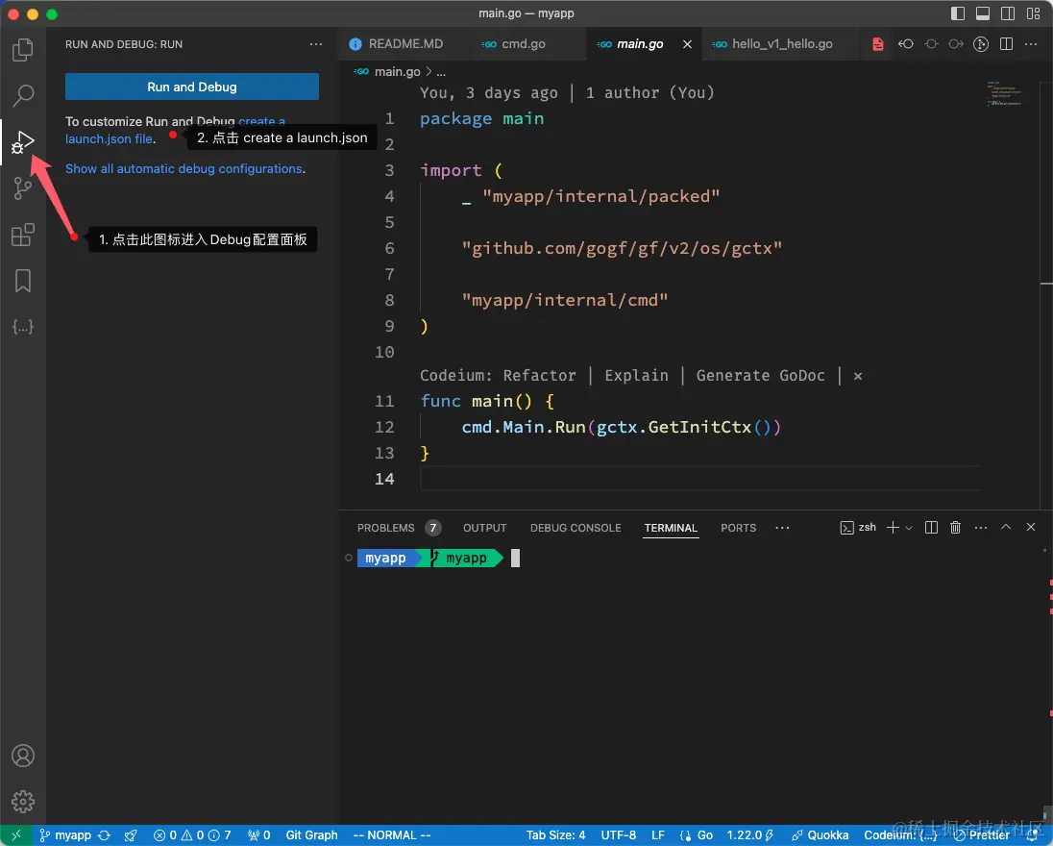Image resolution: width=1053 pixels, height=846 pixels.
Task: Open terminal panel more actions ellipsis
Action: 981,528
